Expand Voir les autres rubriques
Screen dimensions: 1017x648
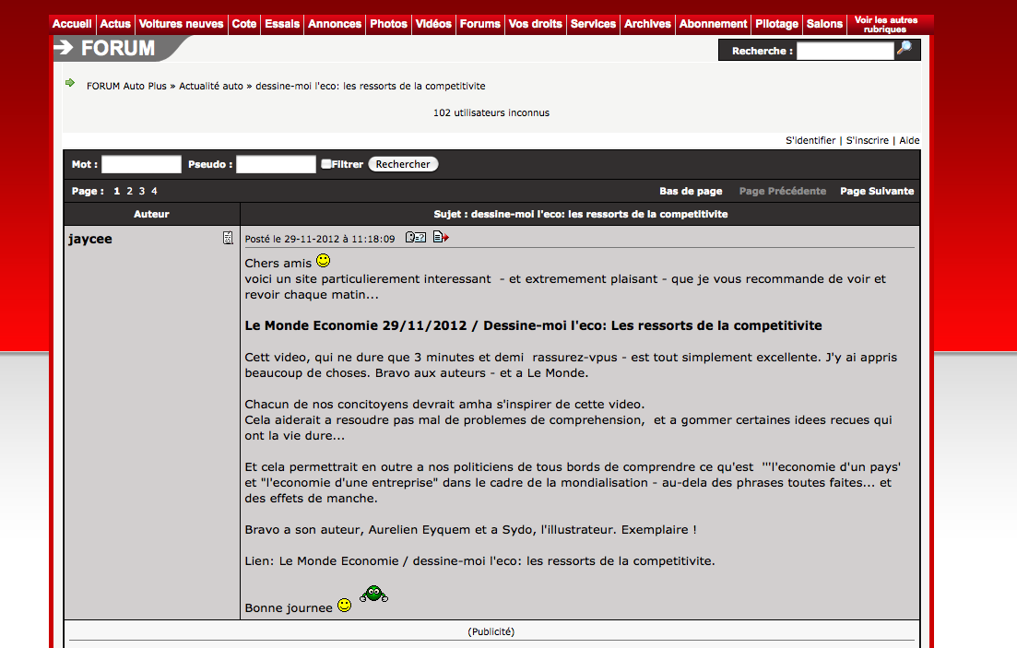coord(885,25)
